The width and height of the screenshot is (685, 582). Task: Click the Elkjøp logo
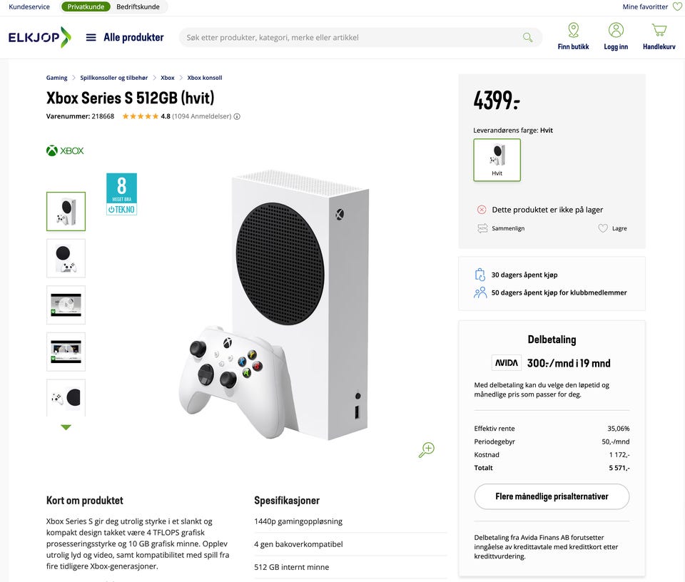pyautogui.click(x=39, y=37)
